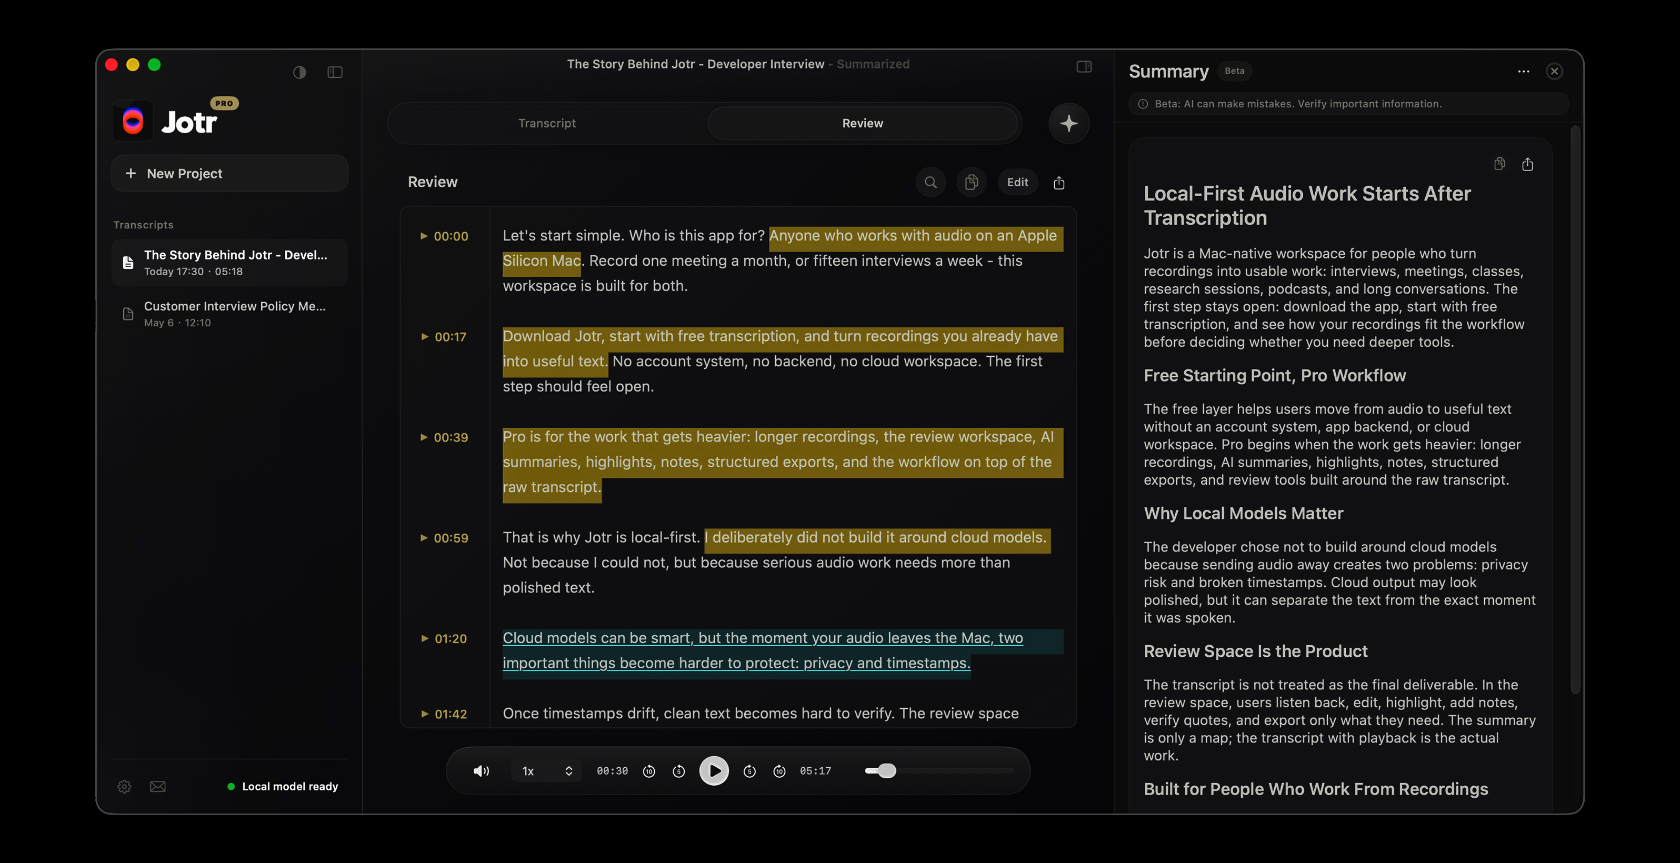
Task: Click the "Summarized" status in title bar
Action: (x=873, y=64)
